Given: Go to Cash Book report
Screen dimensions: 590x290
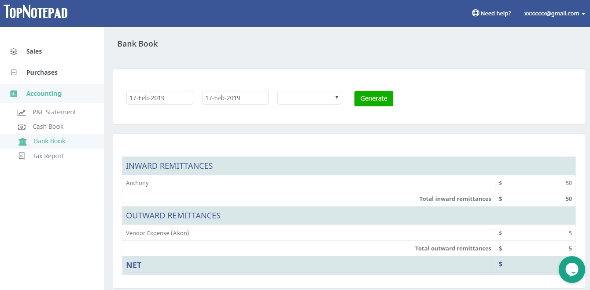Looking at the screenshot, I should [48, 127].
